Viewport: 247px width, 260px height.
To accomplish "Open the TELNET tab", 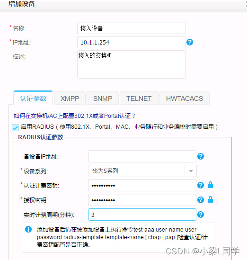I will pos(139,99).
